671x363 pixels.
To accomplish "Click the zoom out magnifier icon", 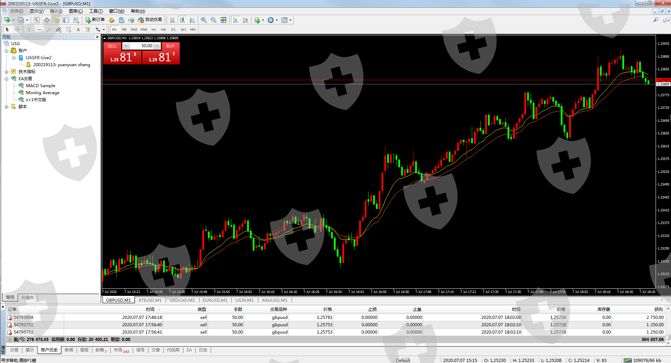I will click(213, 20).
